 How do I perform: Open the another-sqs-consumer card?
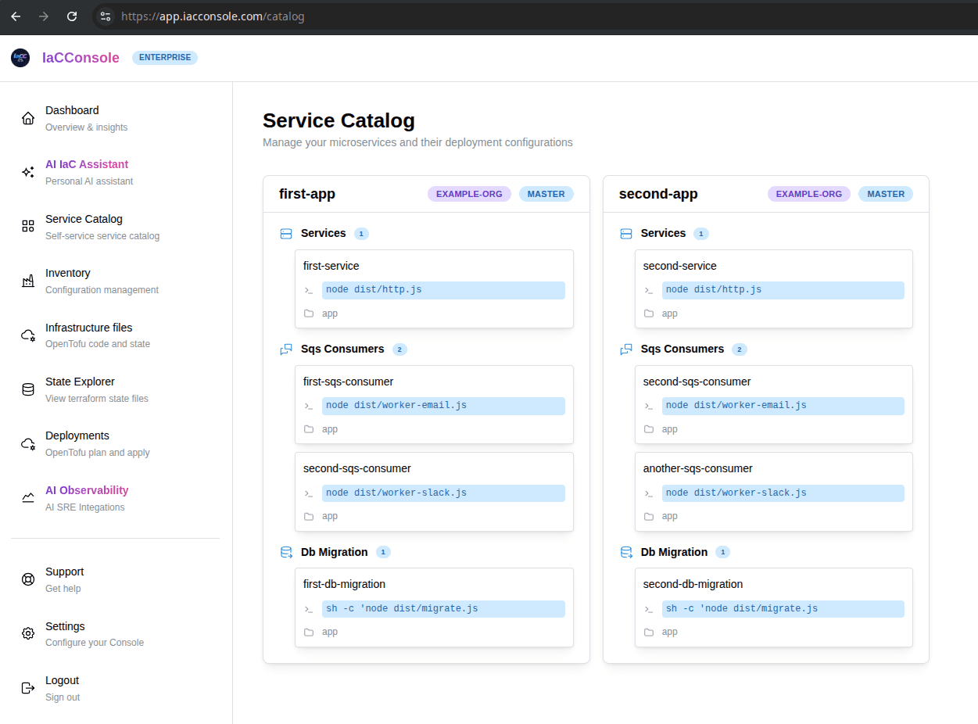click(x=774, y=492)
